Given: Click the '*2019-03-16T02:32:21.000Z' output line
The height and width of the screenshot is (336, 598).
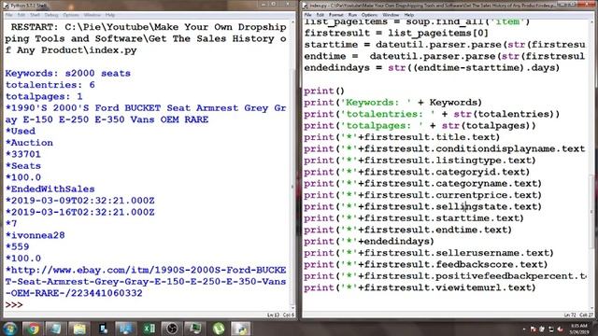Looking at the screenshot, I should [79, 212].
